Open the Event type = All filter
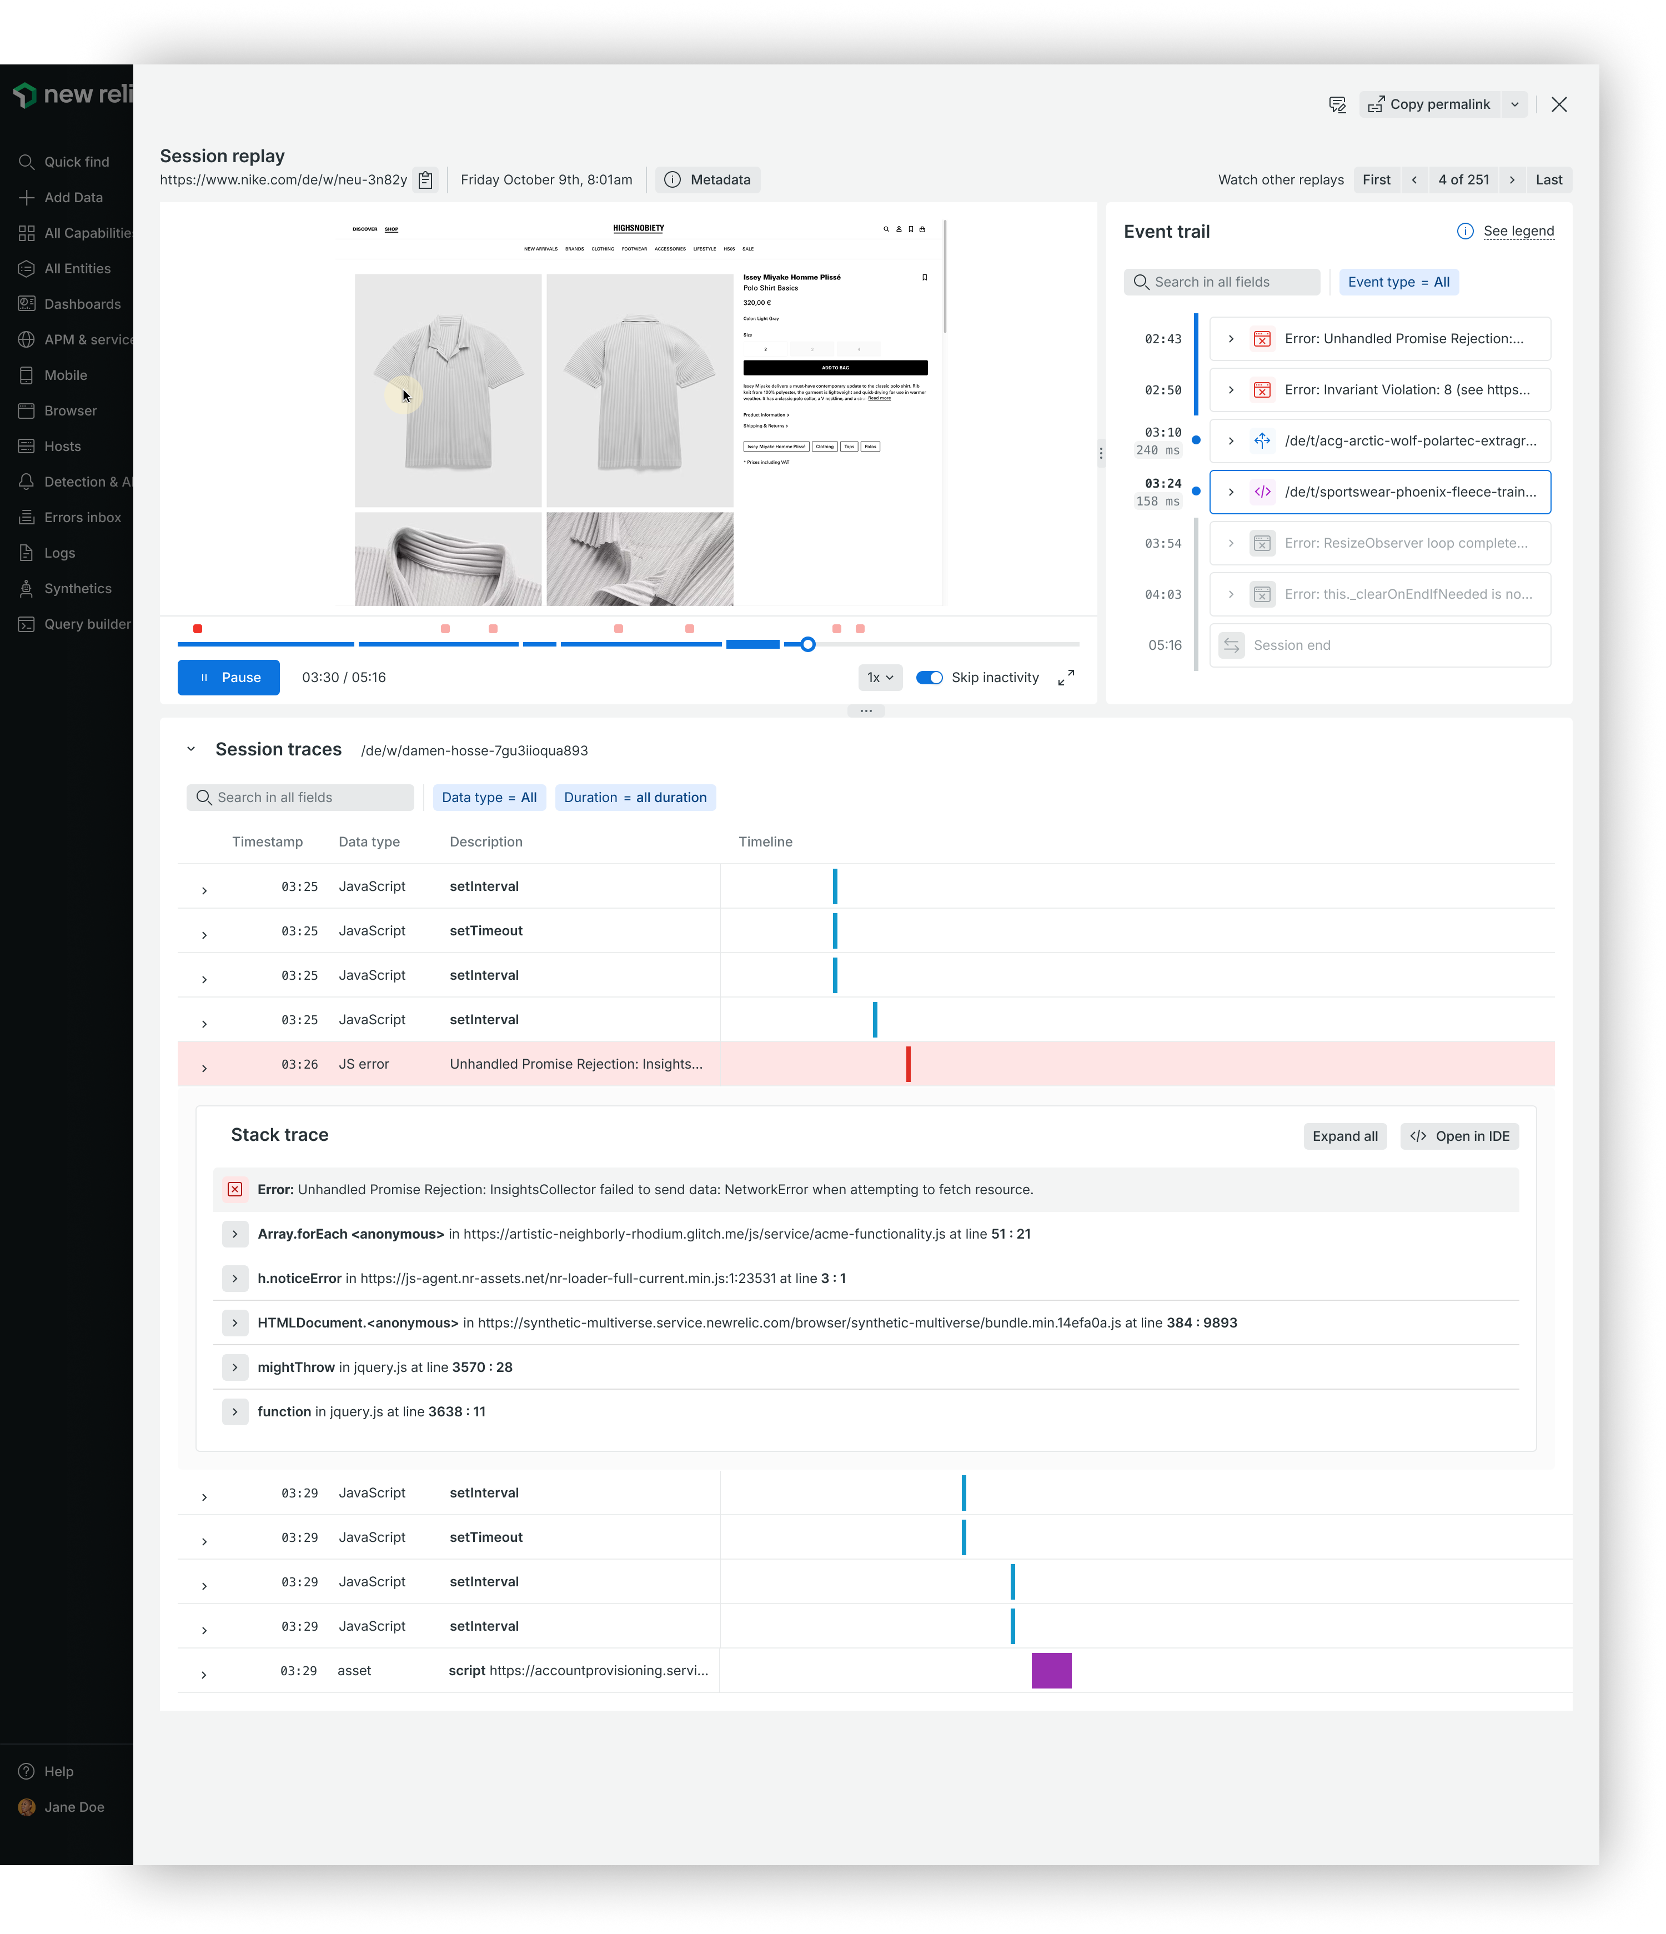The width and height of the screenshot is (1666, 1934). click(x=1397, y=282)
